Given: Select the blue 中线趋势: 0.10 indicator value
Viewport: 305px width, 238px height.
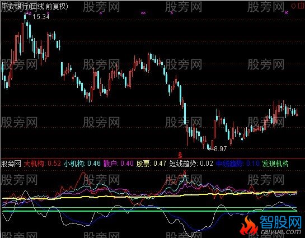Looking at the screenshot, I should click(238, 164).
